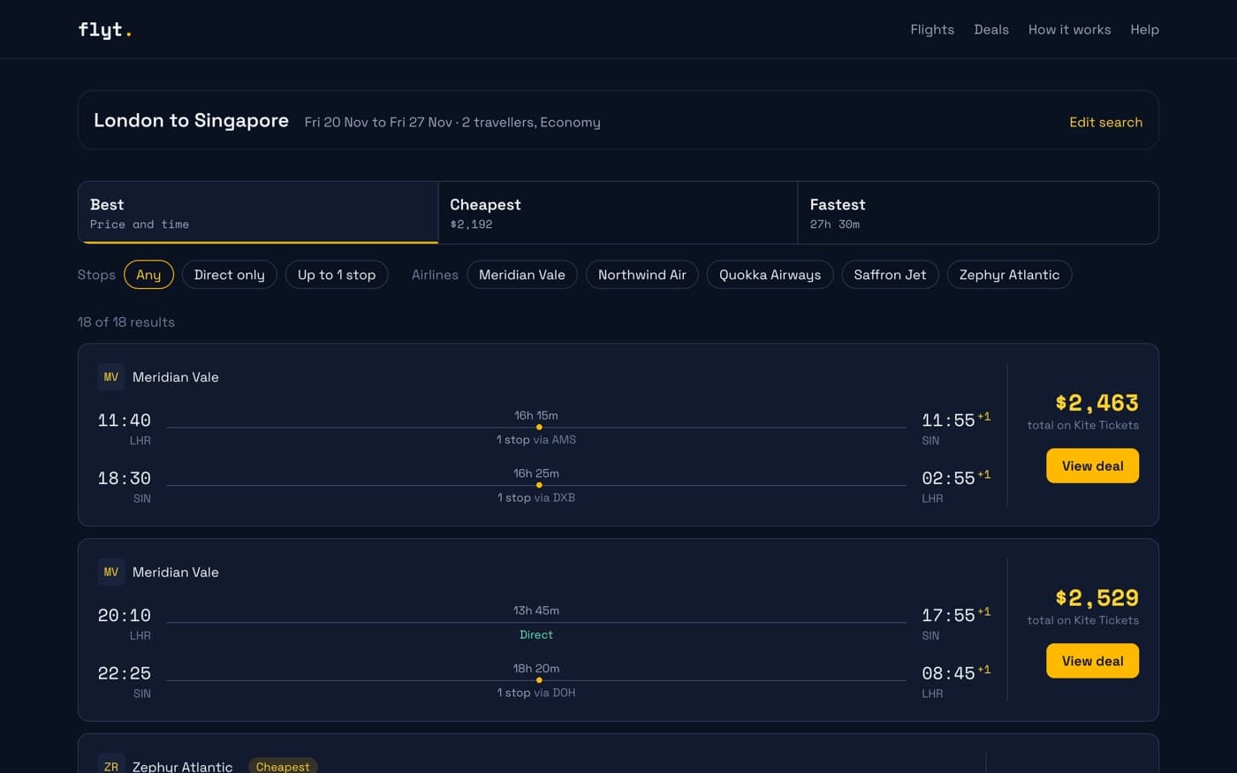Click the 18 of 18 results count
The height and width of the screenshot is (773, 1237).
point(126,322)
